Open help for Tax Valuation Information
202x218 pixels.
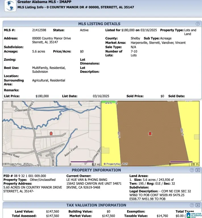(x=192, y=205)
